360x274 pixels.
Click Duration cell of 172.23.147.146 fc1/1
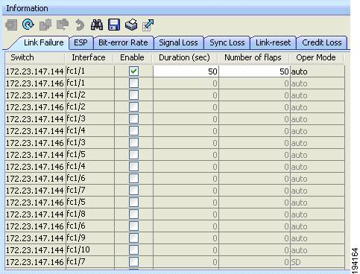(186, 83)
